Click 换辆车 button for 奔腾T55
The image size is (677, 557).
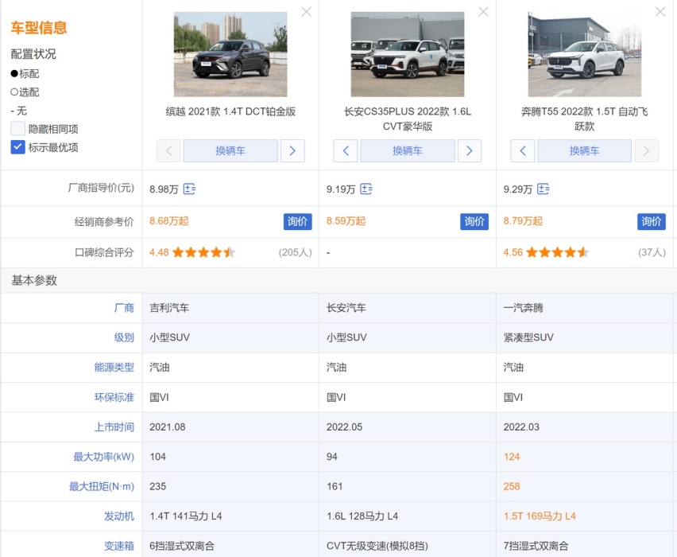[585, 151]
